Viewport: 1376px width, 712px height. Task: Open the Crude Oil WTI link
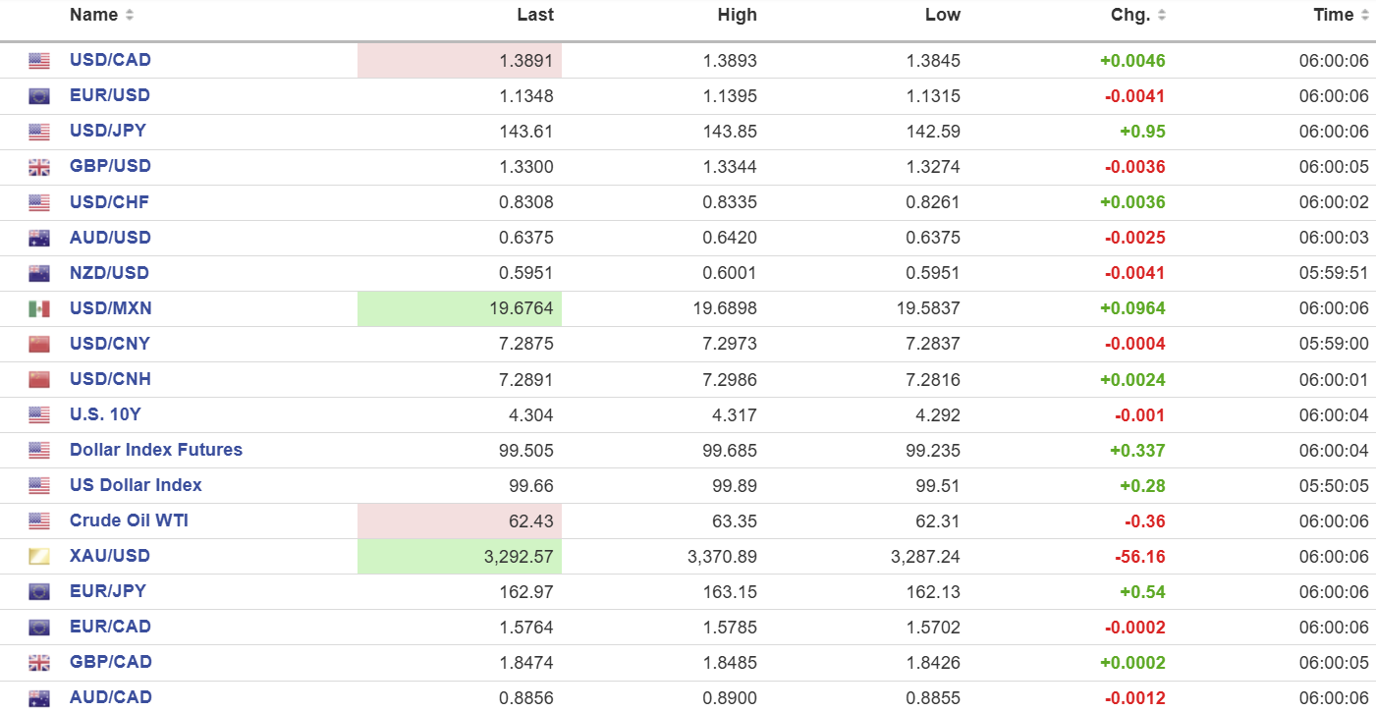click(x=129, y=520)
